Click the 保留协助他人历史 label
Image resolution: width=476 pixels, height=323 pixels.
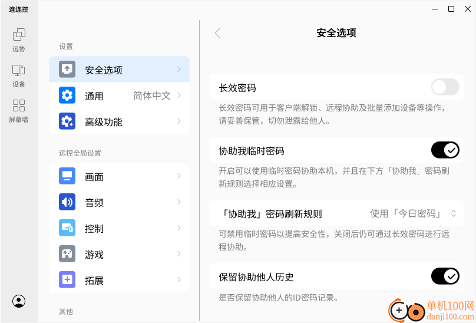[x=256, y=277]
